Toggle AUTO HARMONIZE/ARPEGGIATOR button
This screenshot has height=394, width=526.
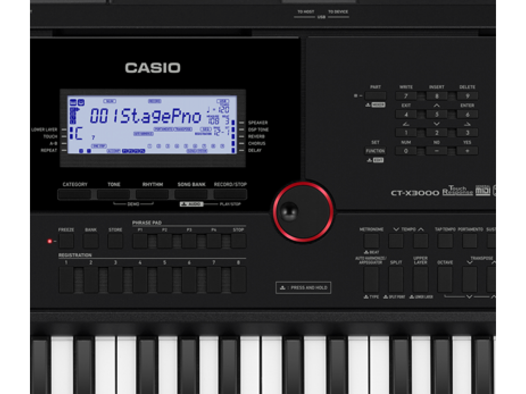[371, 279]
